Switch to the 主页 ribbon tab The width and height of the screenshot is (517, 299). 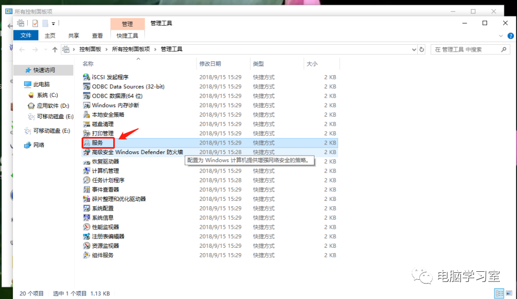pos(50,36)
